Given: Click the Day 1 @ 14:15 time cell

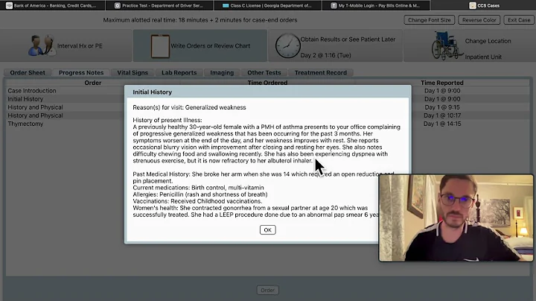Looking at the screenshot, I should pos(442,124).
